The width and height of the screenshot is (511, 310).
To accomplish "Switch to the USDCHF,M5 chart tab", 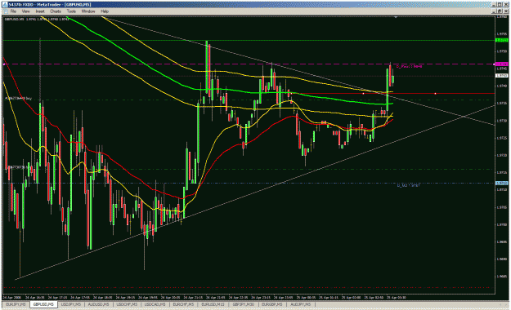I will [x=127, y=304].
